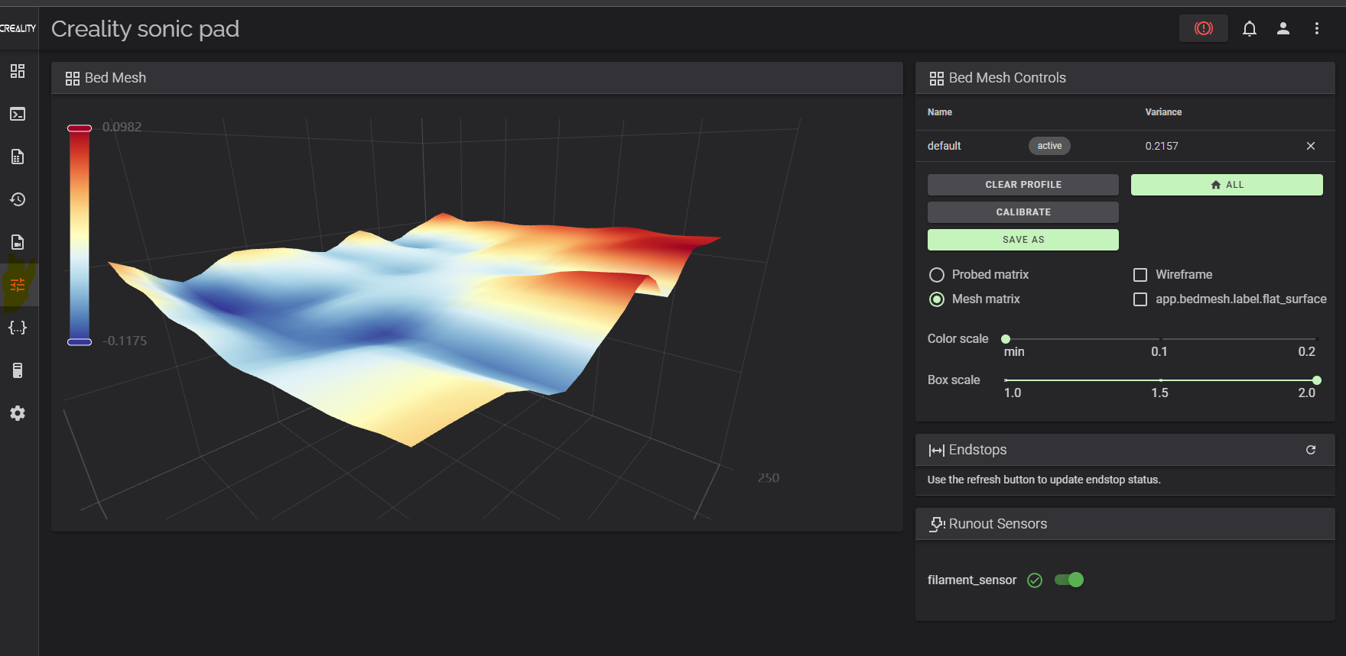Click the Box scale slider at 1.5
Image resolution: width=1346 pixels, height=656 pixels.
(1160, 380)
